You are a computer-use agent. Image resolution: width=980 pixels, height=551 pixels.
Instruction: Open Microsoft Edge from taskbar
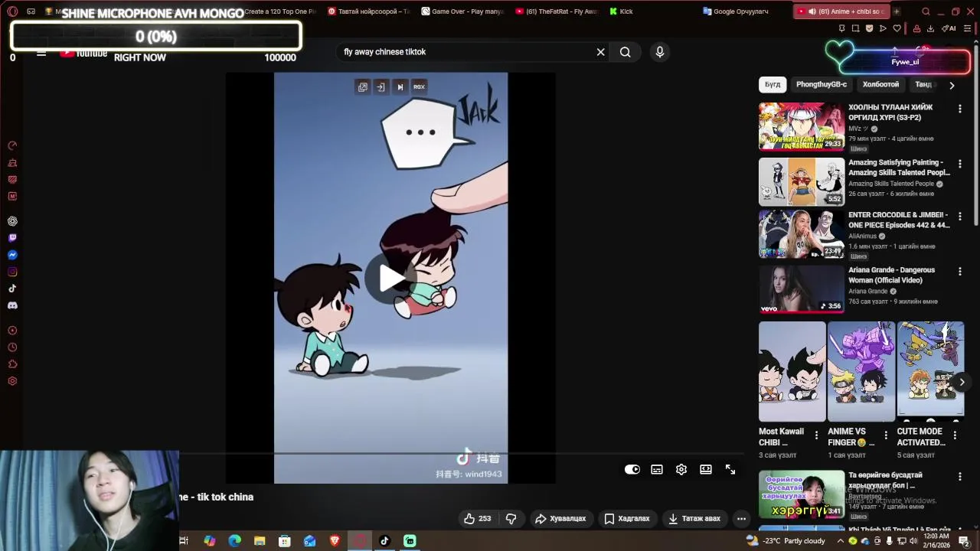coord(235,541)
